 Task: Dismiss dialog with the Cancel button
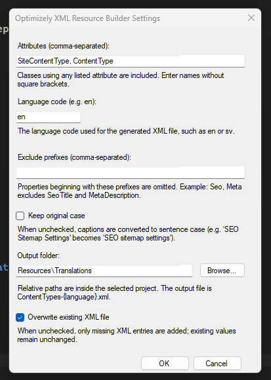click(x=217, y=363)
